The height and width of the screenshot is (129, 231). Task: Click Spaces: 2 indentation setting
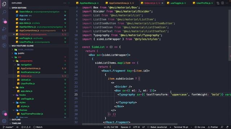click(x=126, y=127)
